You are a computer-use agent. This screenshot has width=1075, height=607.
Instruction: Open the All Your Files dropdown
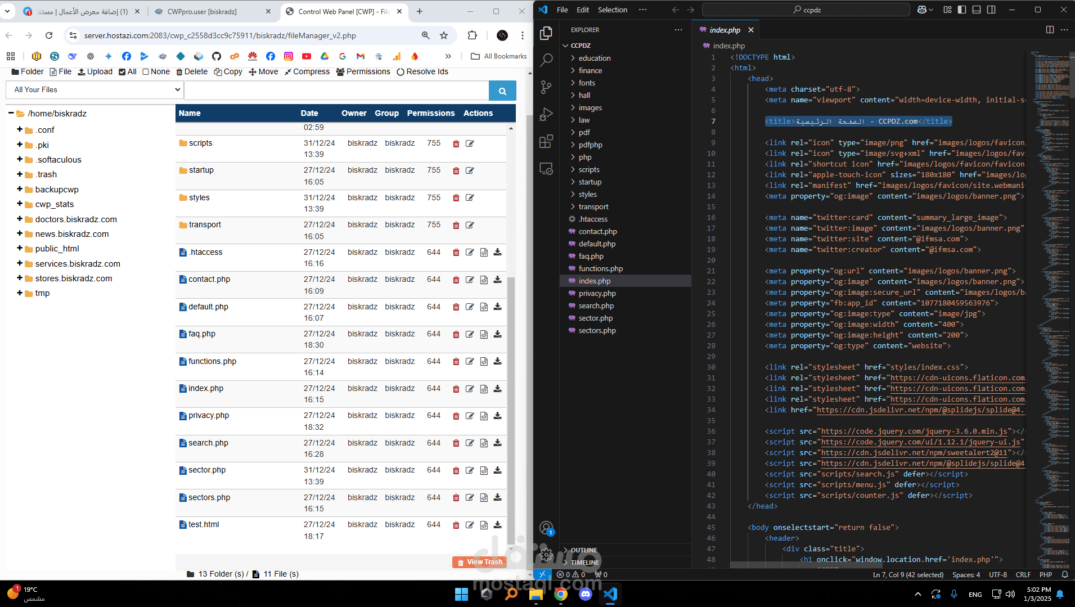click(x=95, y=89)
